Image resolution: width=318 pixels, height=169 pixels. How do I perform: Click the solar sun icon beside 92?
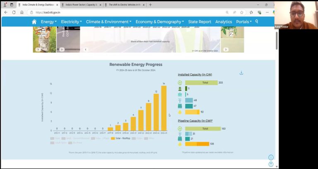tap(180, 112)
